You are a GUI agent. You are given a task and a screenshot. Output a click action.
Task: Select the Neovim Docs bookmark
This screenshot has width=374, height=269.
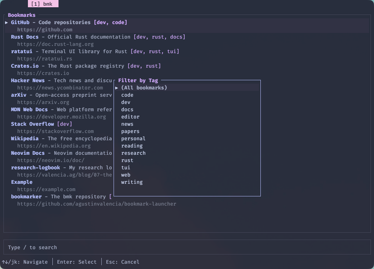coord(28,153)
